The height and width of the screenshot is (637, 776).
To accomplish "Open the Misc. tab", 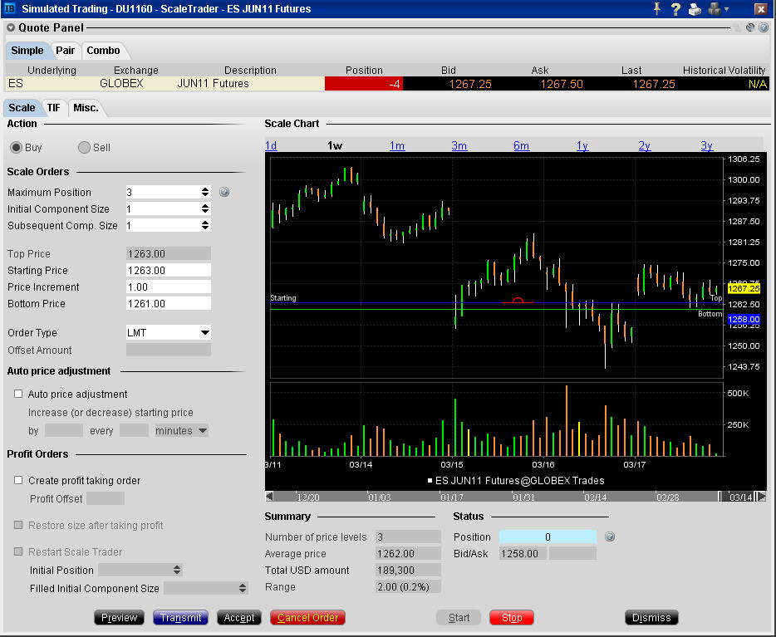I will click(x=86, y=107).
